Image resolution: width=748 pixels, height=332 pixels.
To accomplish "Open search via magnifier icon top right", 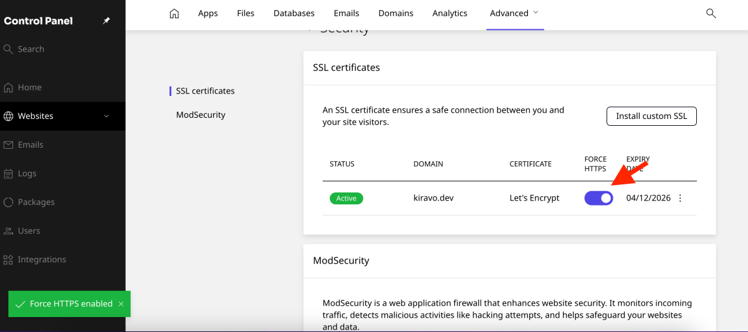I will (x=711, y=14).
